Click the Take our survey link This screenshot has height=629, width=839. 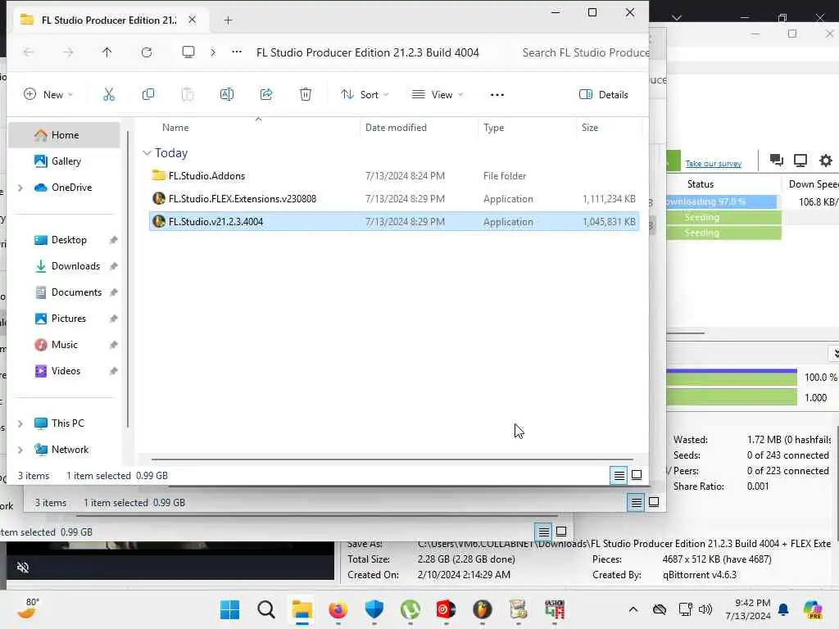point(714,164)
